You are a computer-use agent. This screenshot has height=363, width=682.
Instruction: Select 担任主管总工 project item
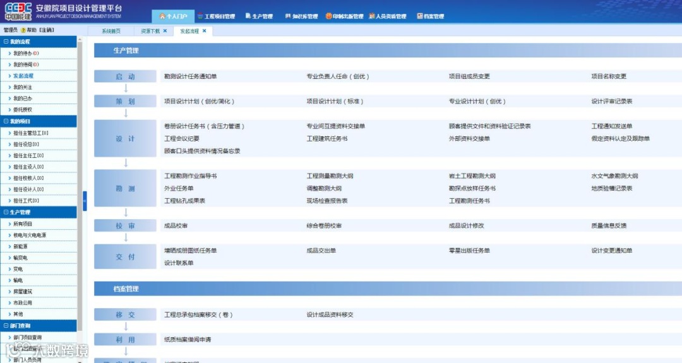[39, 133]
